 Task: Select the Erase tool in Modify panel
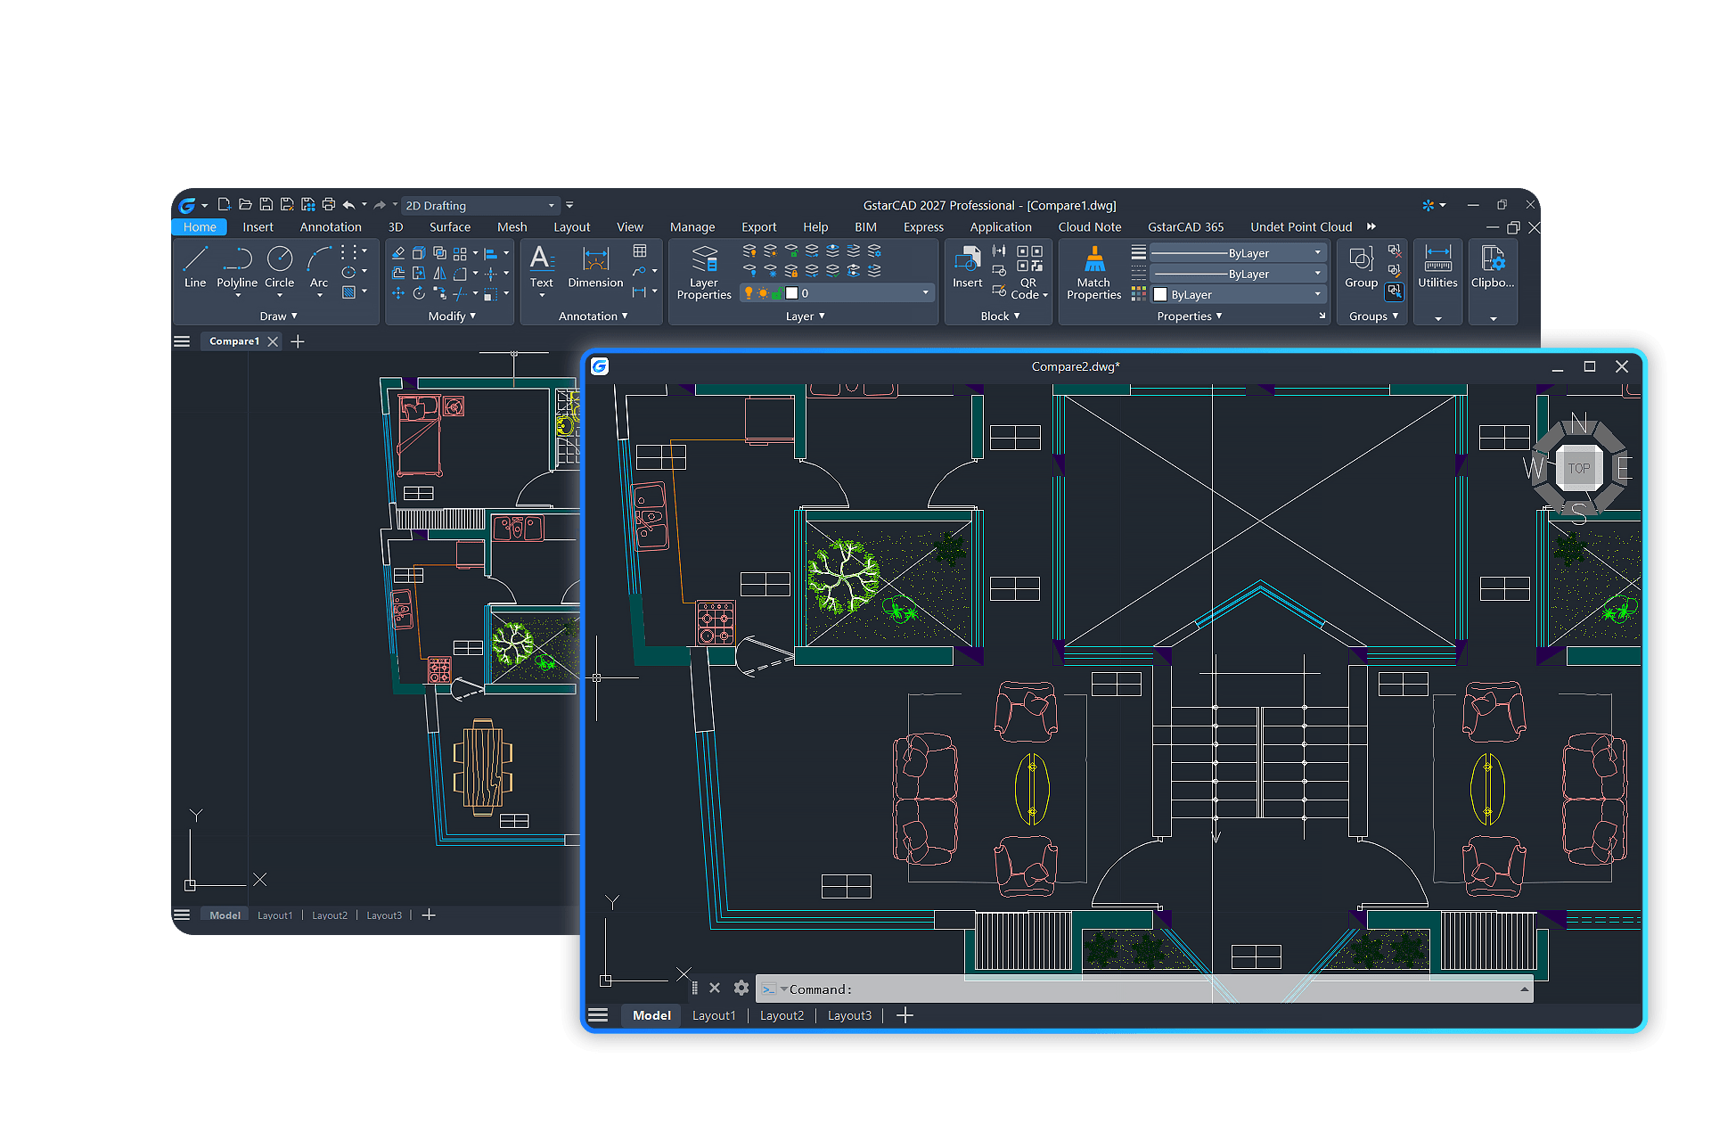398,253
